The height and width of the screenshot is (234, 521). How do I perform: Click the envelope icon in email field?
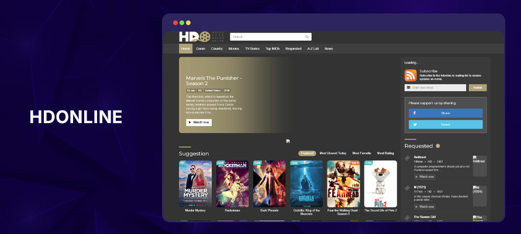pos(408,88)
